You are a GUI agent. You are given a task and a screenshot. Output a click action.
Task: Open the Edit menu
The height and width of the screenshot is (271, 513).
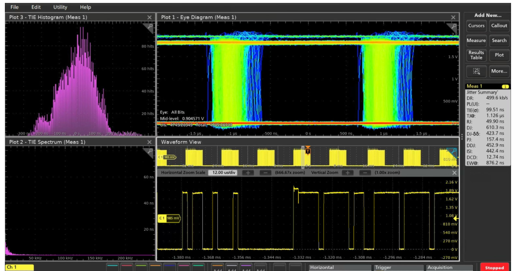[x=36, y=7]
